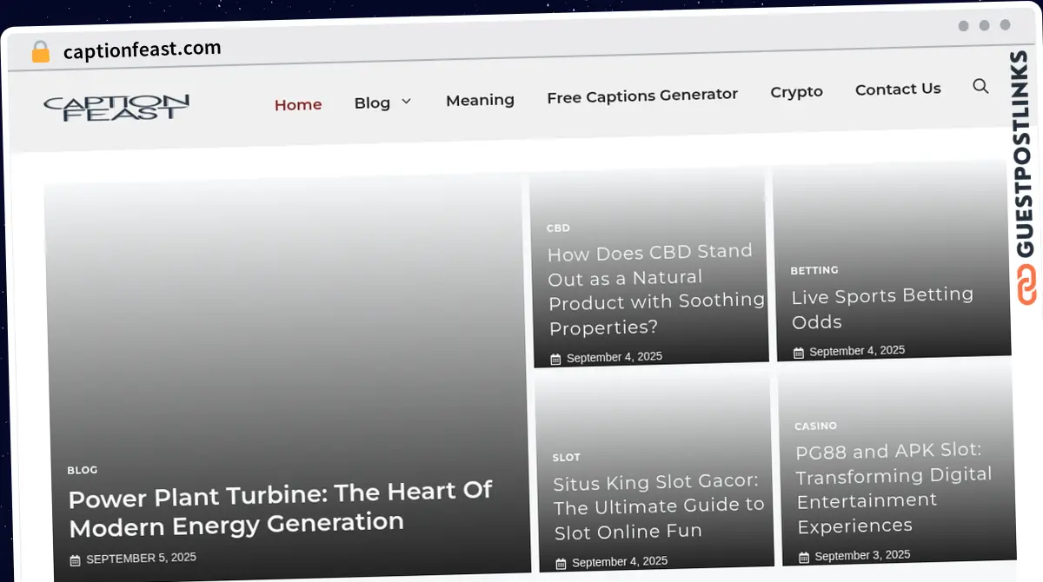This screenshot has height=582, width=1043.
Task: Click the BETTING category label
Action: coord(814,270)
